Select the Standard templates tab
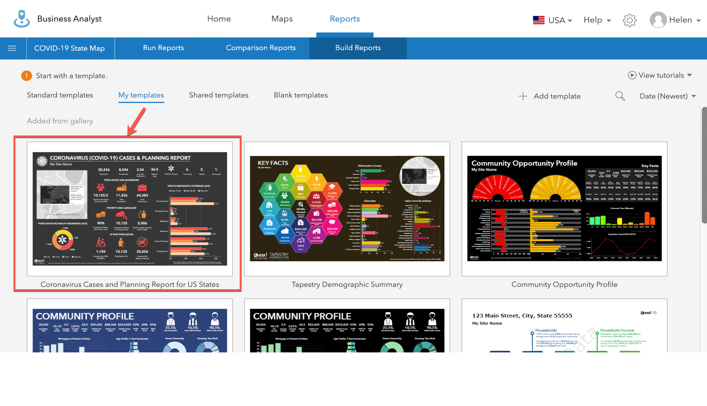This screenshot has height=406, width=707. 60,95
